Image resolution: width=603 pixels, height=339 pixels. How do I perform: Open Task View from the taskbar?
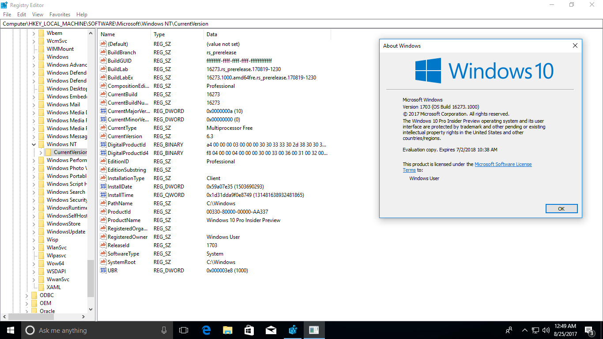click(184, 330)
